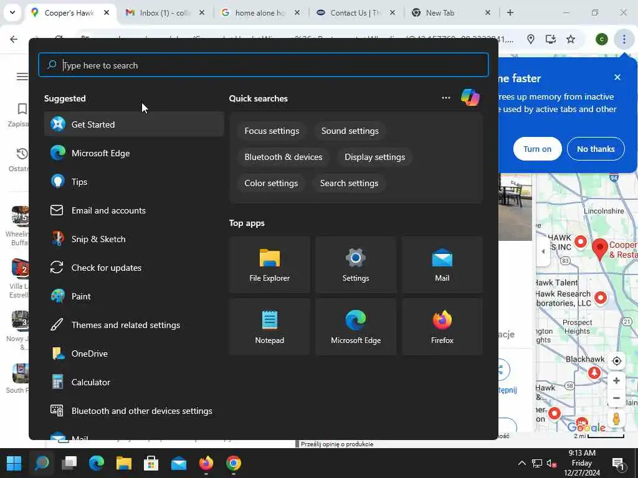Screen dimensions: 638x478
Task: Open Quick searches more options ellipsis
Action: [x=446, y=98]
